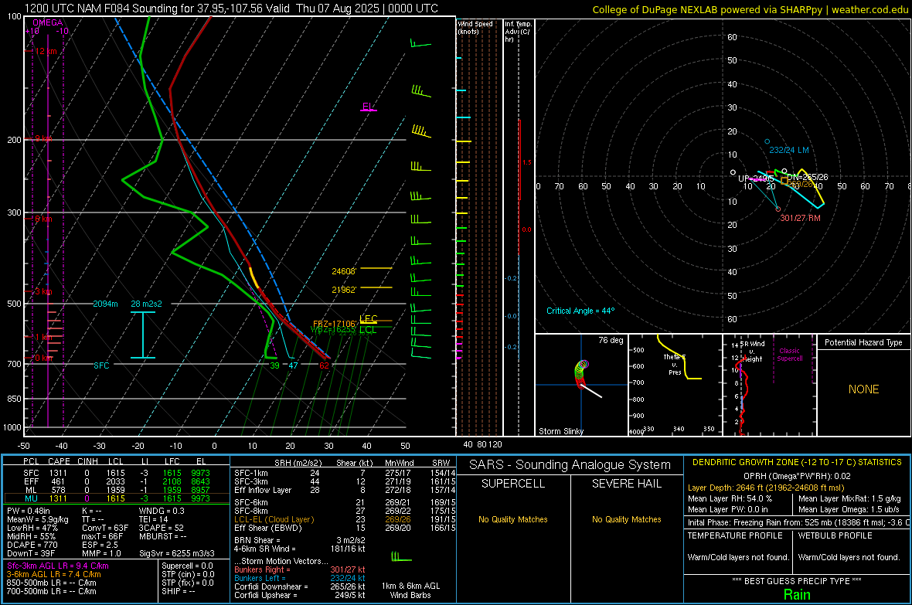The height and width of the screenshot is (605, 912).
Task: Open the weather.cod.edu NEXLAB credit text
Action: (750, 9)
